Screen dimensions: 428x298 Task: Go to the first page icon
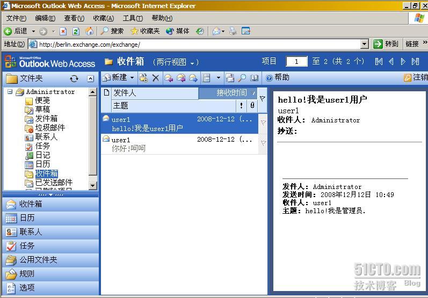tap(379, 61)
